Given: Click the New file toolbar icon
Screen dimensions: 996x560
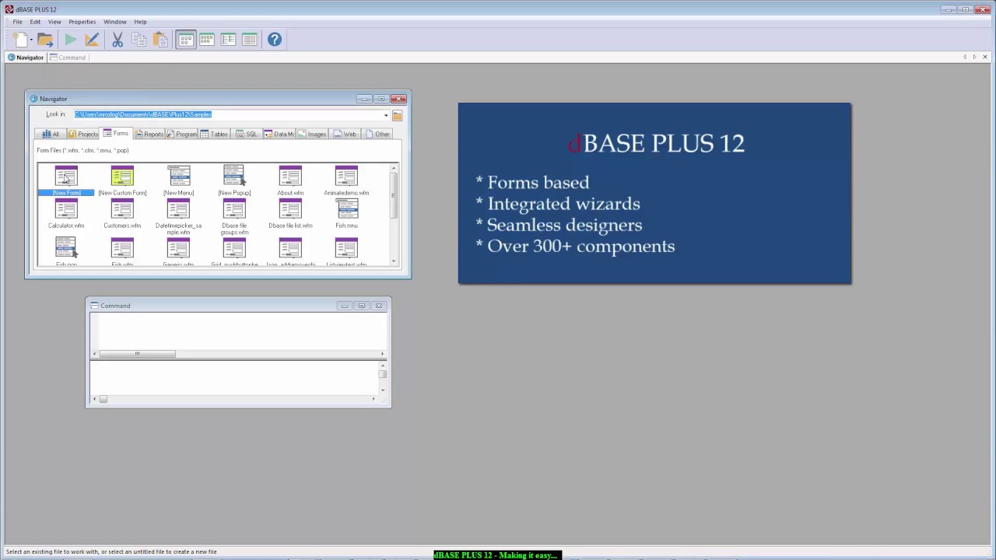Looking at the screenshot, I should pyautogui.click(x=19, y=40).
